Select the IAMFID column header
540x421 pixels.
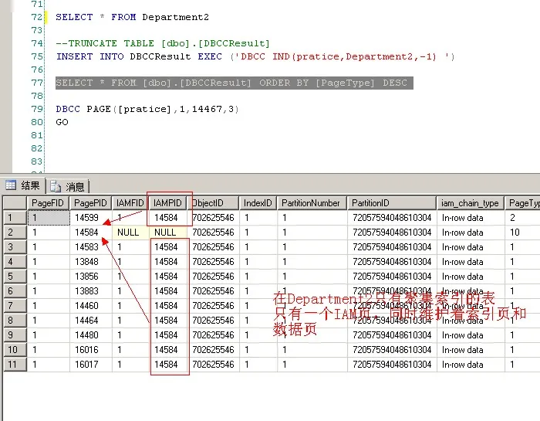click(130, 203)
